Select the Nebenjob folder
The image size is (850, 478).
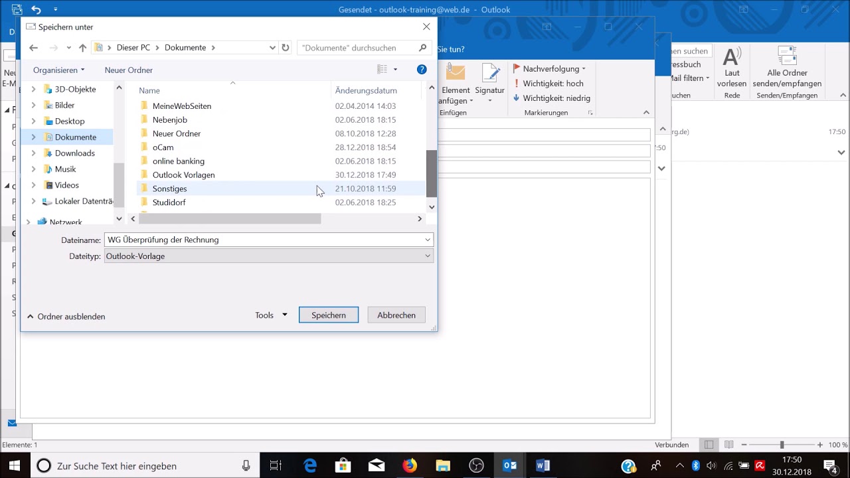click(170, 119)
